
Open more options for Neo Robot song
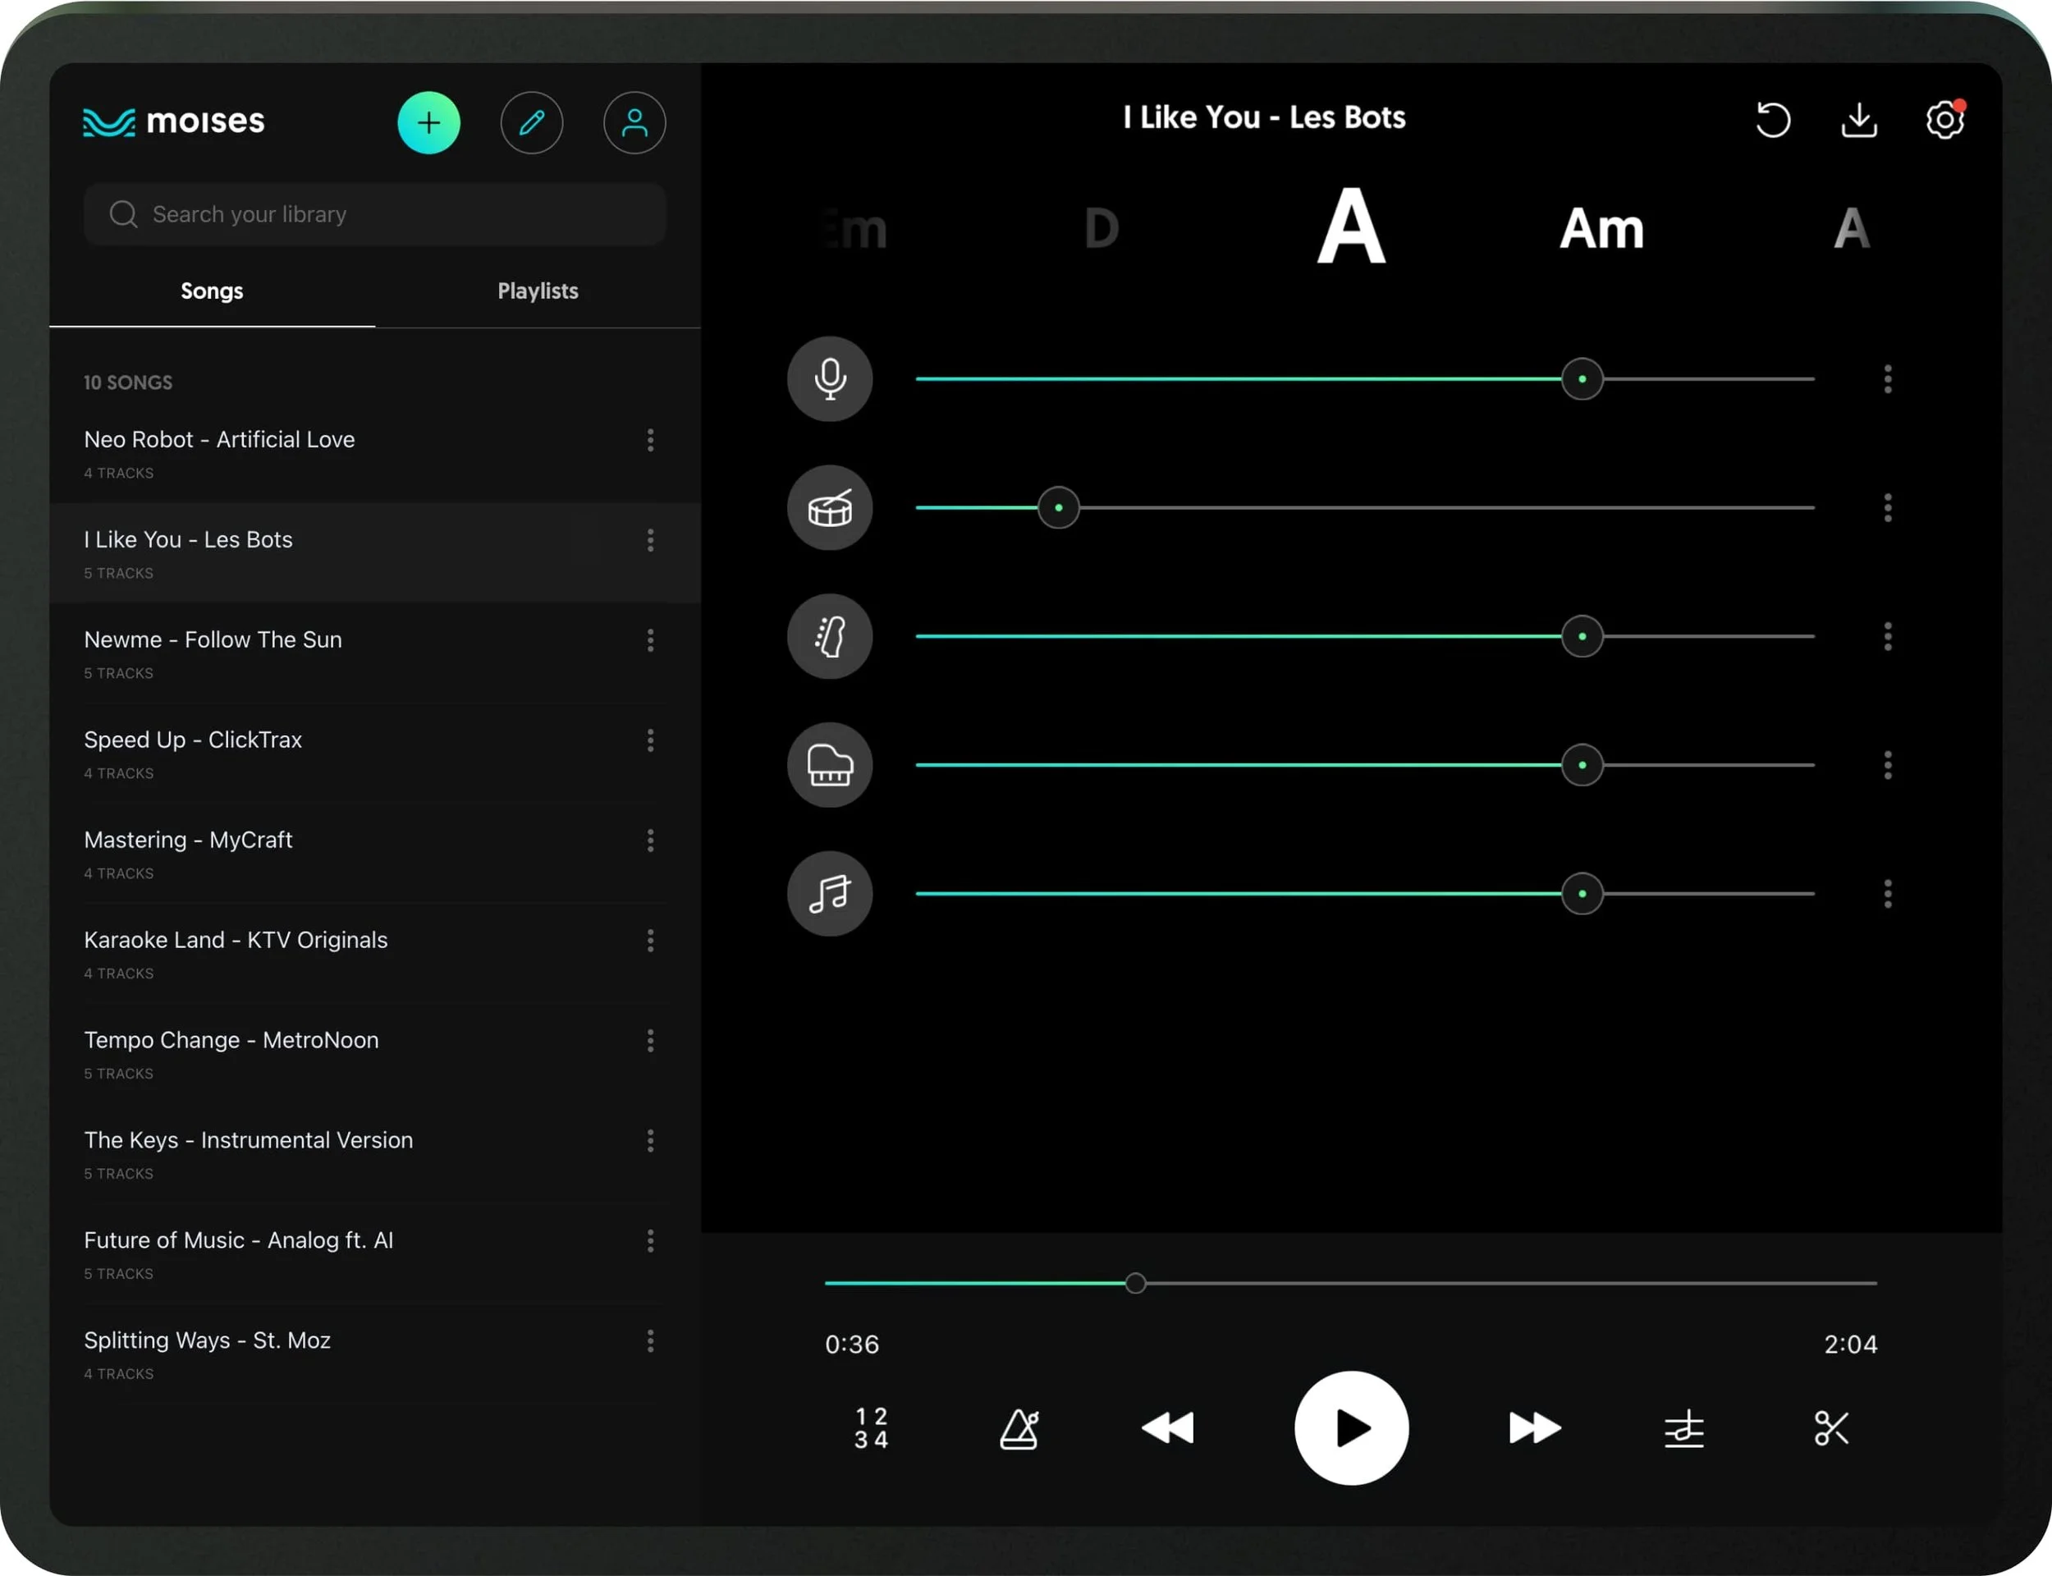(650, 440)
